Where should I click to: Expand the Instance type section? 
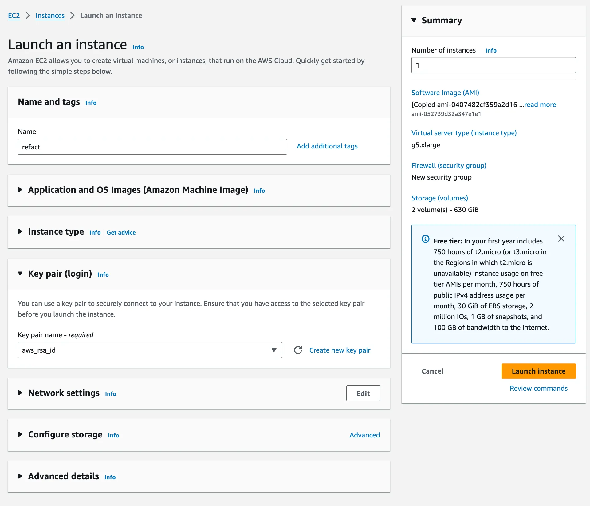point(20,231)
